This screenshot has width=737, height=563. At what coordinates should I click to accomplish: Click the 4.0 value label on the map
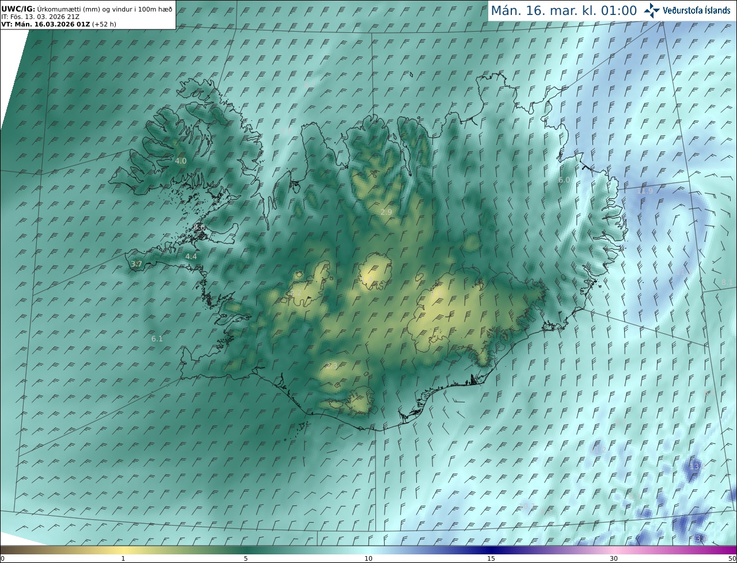[181, 161]
